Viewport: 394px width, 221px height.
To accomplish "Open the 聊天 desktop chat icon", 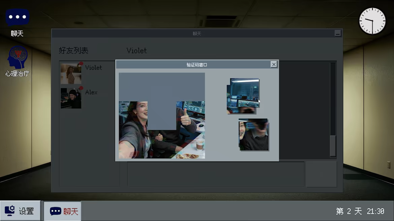I will (x=17, y=22).
